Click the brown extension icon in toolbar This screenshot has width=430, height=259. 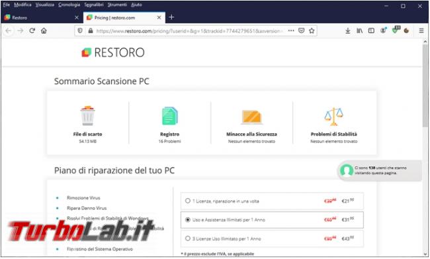406,30
